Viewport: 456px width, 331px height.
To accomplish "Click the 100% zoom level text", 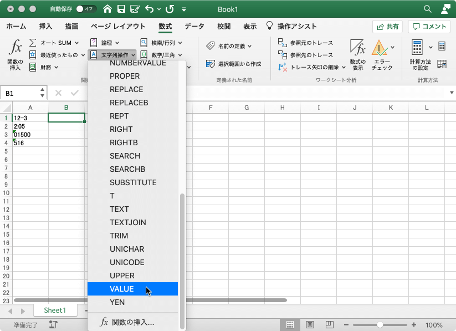I will 434,325.
